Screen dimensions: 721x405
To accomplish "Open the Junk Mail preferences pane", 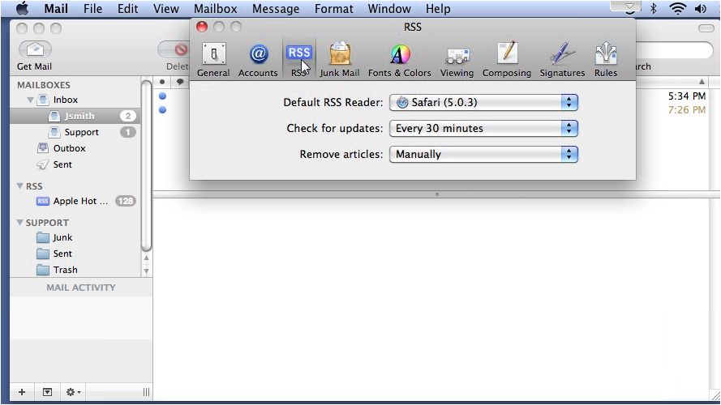I will (x=340, y=60).
